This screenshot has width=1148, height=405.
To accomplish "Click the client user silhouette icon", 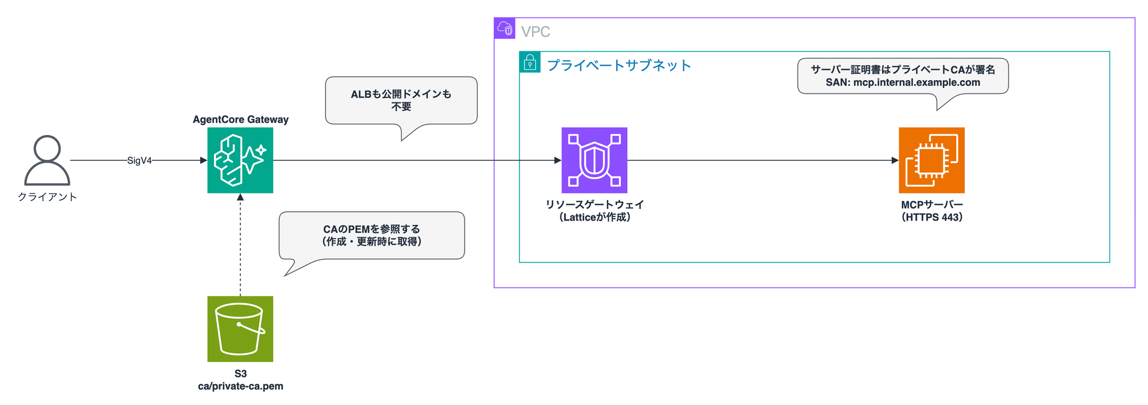I will 47,160.
